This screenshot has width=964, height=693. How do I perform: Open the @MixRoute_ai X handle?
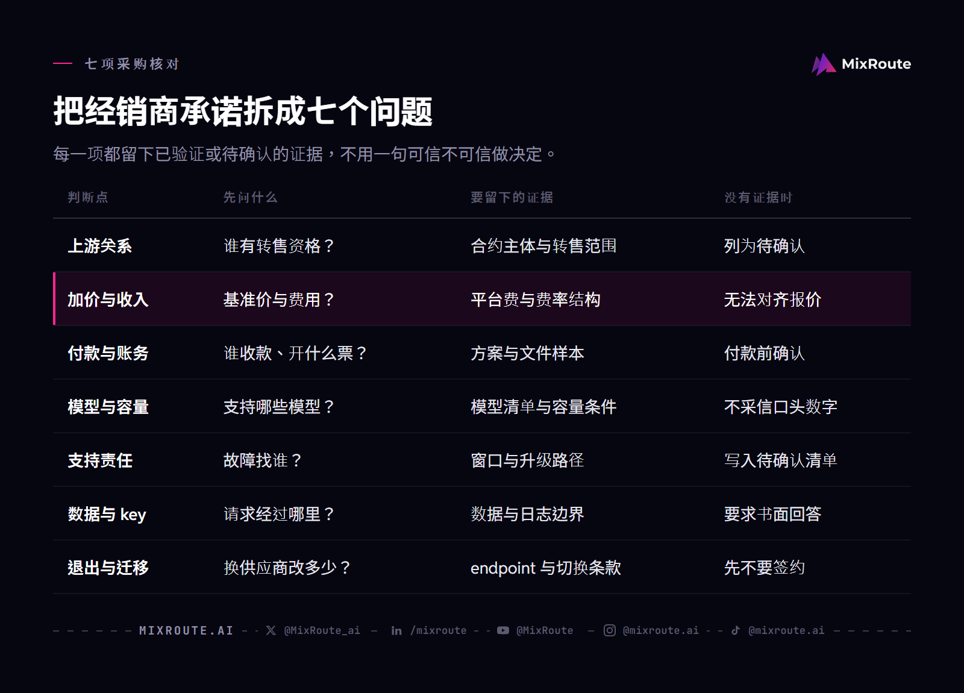point(322,630)
